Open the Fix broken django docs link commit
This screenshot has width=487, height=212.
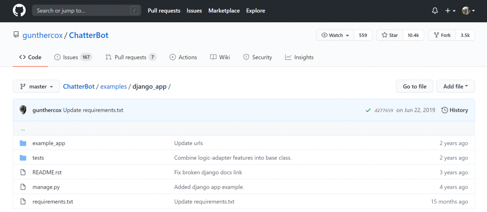208,172
